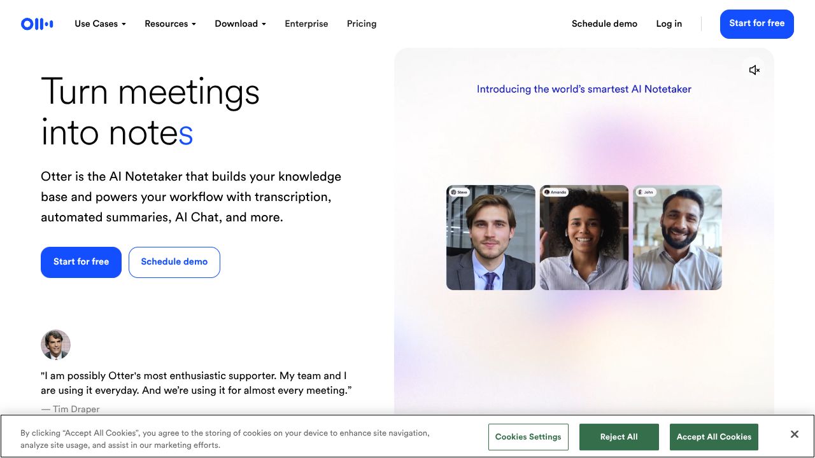
Task: Reject all cookies
Action: [618, 437]
